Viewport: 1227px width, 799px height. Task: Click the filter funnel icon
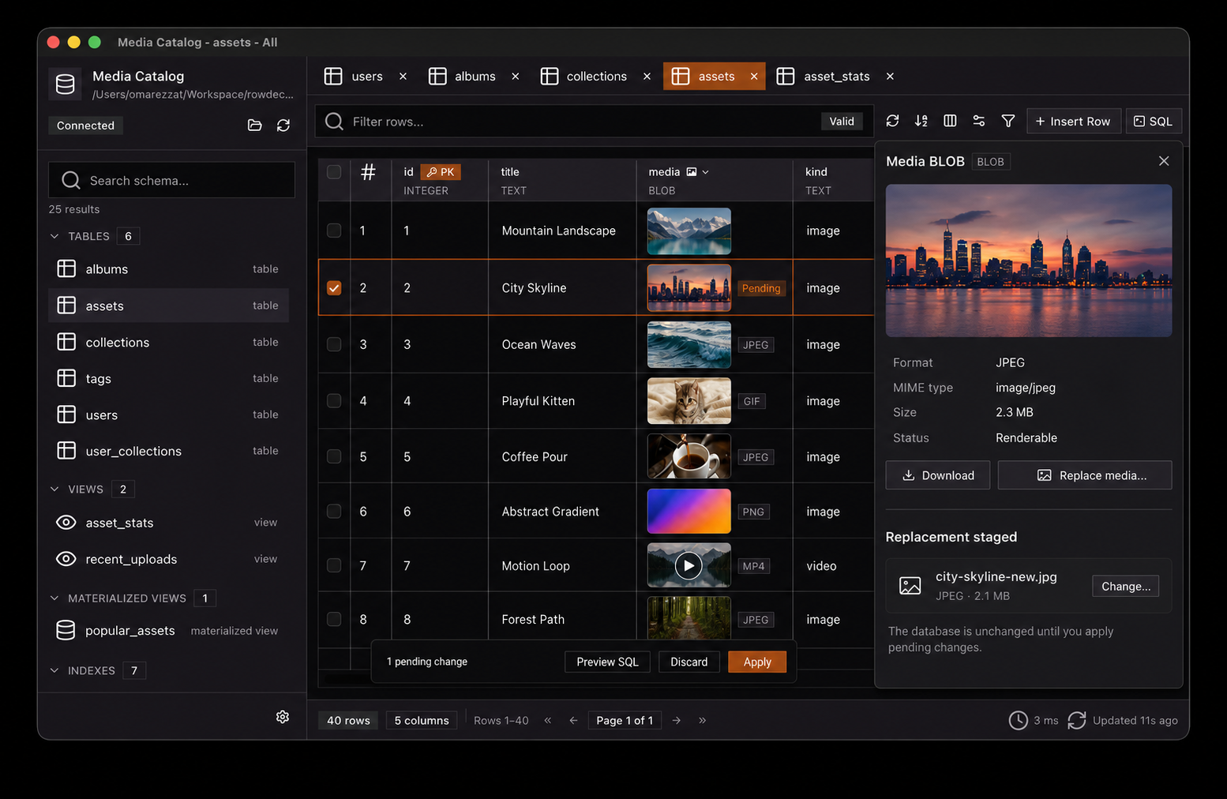click(x=1008, y=121)
